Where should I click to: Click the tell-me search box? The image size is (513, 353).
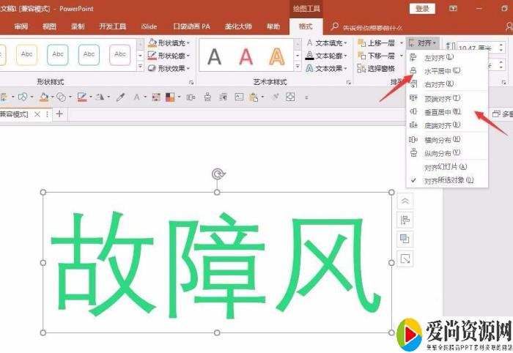377,26
